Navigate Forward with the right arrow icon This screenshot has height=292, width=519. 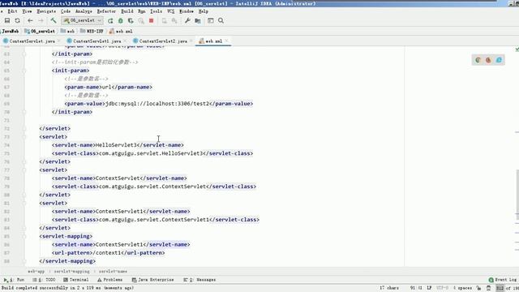click(41, 20)
